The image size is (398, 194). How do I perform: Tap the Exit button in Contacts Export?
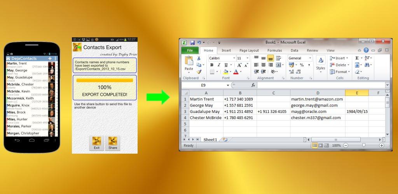97,143
